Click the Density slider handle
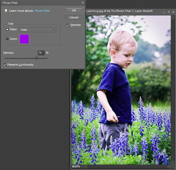 [37, 58]
